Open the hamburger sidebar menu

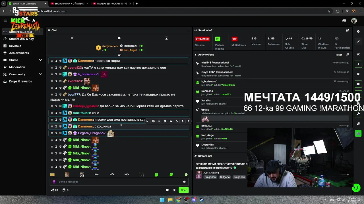tap(5, 21)
